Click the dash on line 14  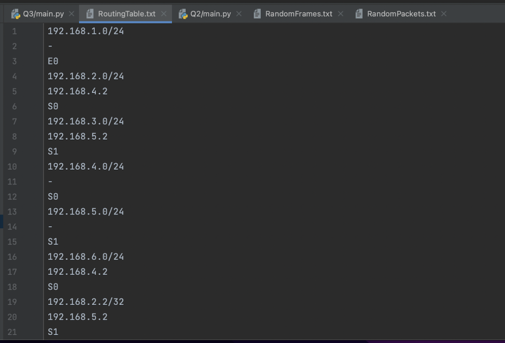[x=50, y=227]
